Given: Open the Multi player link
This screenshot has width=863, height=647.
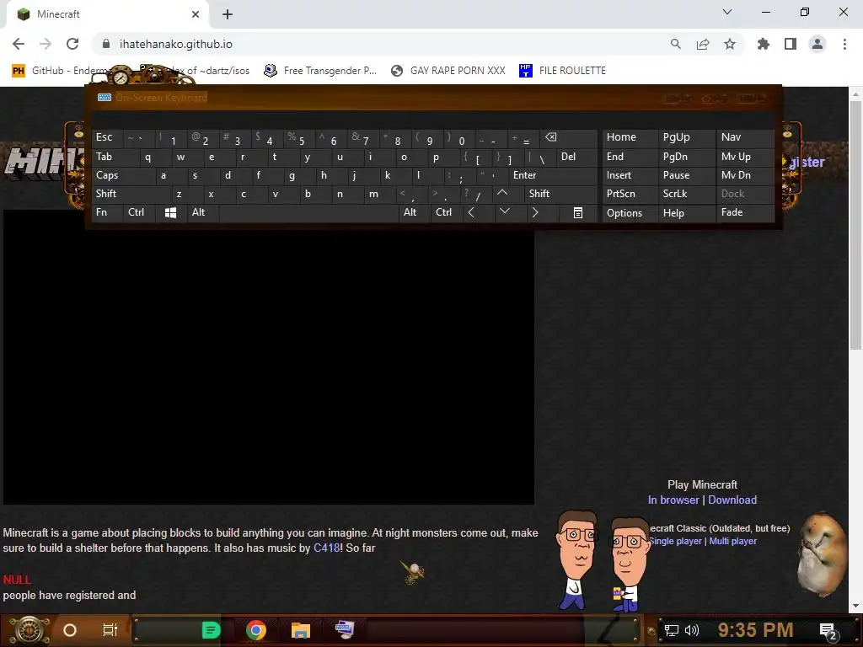Looking at the screenshot, I should (732, 542).
